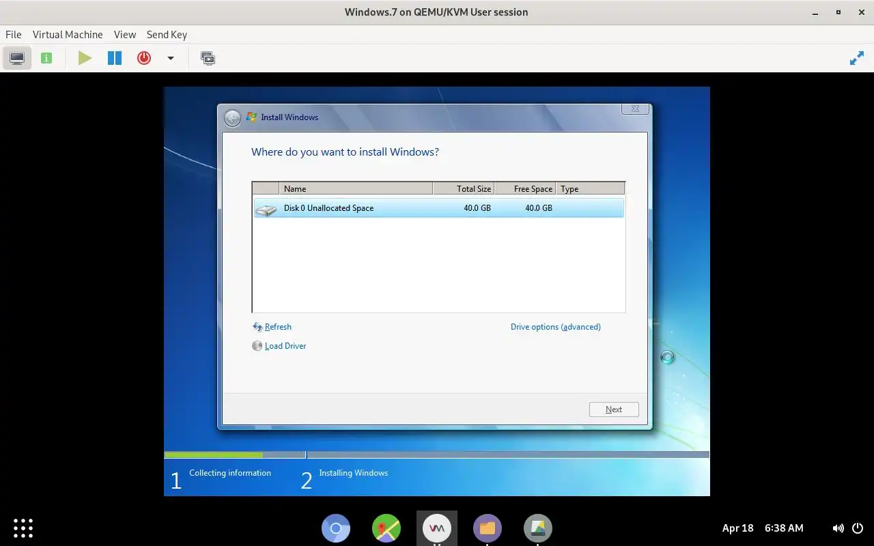Open the applications grid

click(23, 528)
